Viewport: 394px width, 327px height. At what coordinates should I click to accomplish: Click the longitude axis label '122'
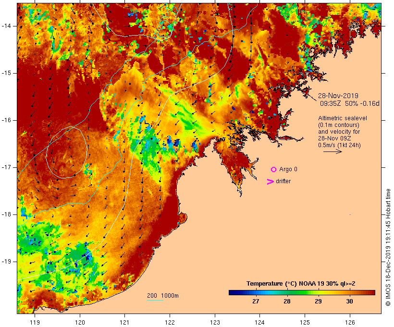(x=170, y=322)
